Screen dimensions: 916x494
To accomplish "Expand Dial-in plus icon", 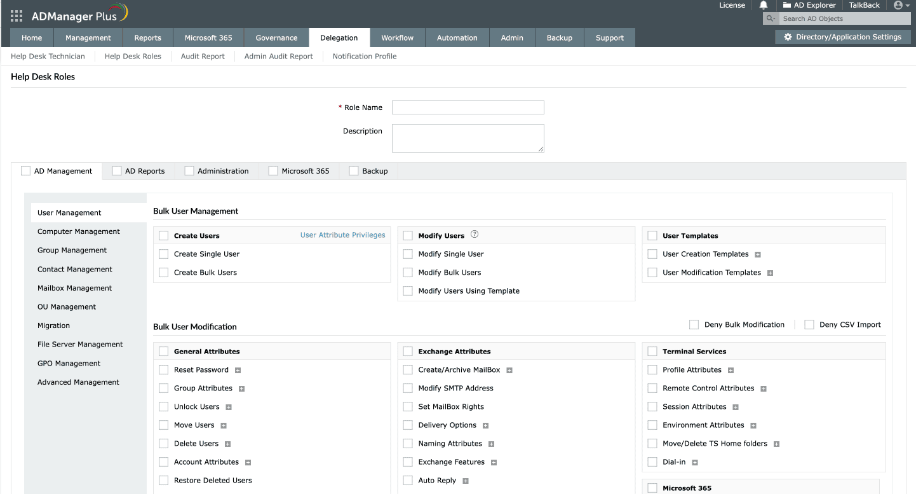I will click(x=695, y=462).
